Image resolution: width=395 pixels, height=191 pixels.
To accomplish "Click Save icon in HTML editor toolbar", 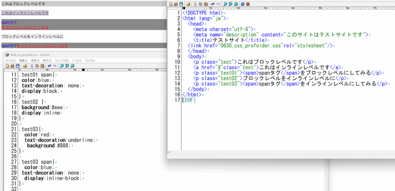I will 181,4.
